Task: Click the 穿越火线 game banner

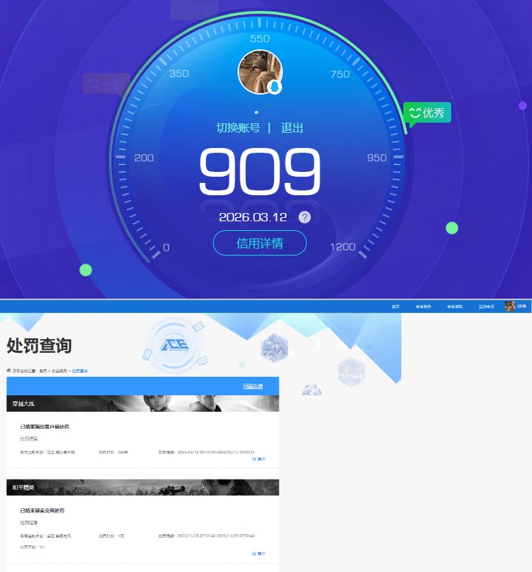Action: point(142,403)
